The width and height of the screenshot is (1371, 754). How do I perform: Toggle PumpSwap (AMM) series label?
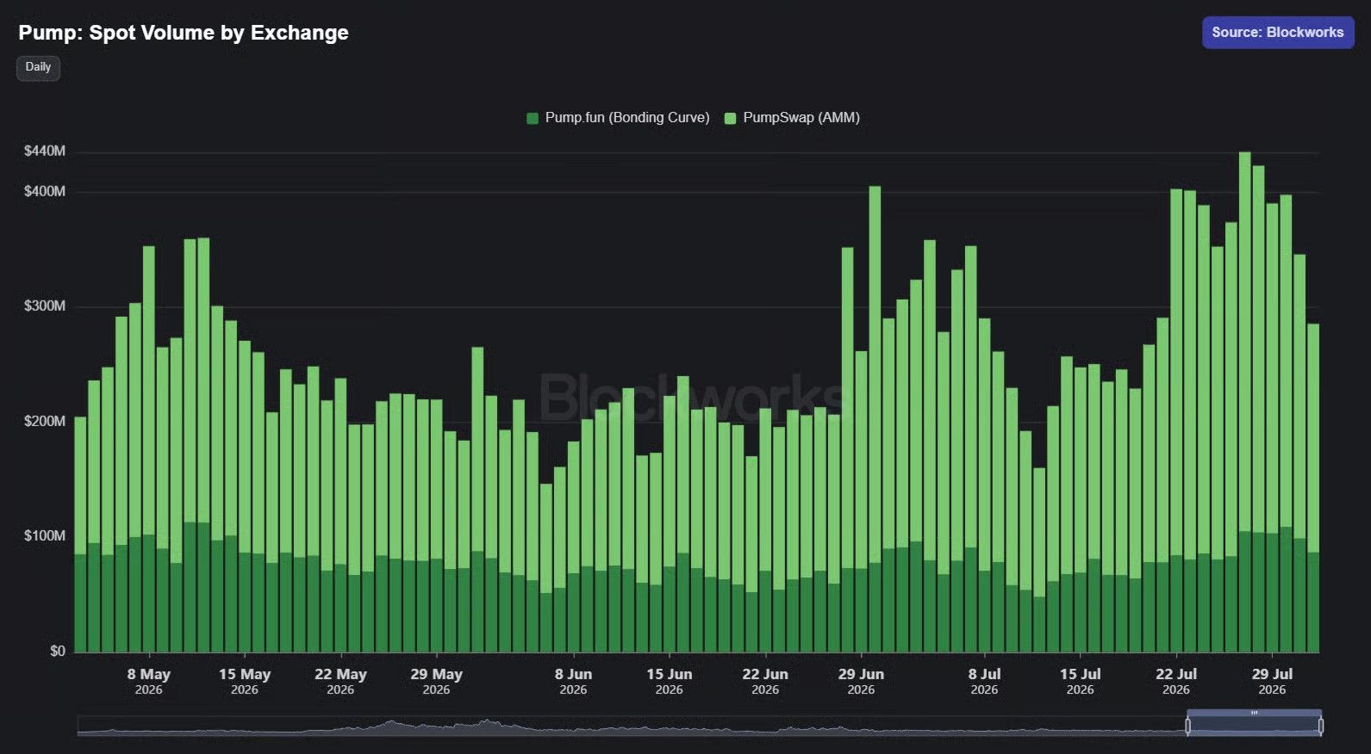801,117
